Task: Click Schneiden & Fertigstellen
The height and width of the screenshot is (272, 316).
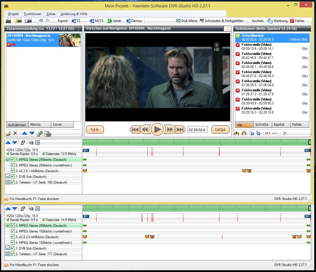Action: [x=221, y=21]
